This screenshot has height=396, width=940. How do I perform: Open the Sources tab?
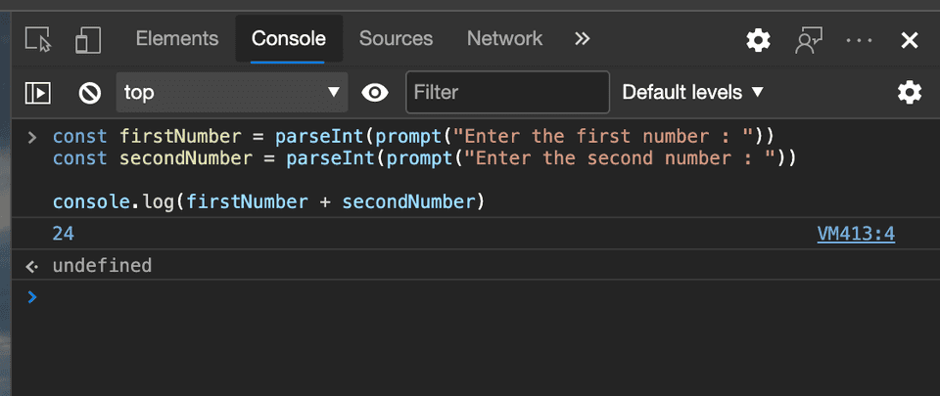point(396,39)
